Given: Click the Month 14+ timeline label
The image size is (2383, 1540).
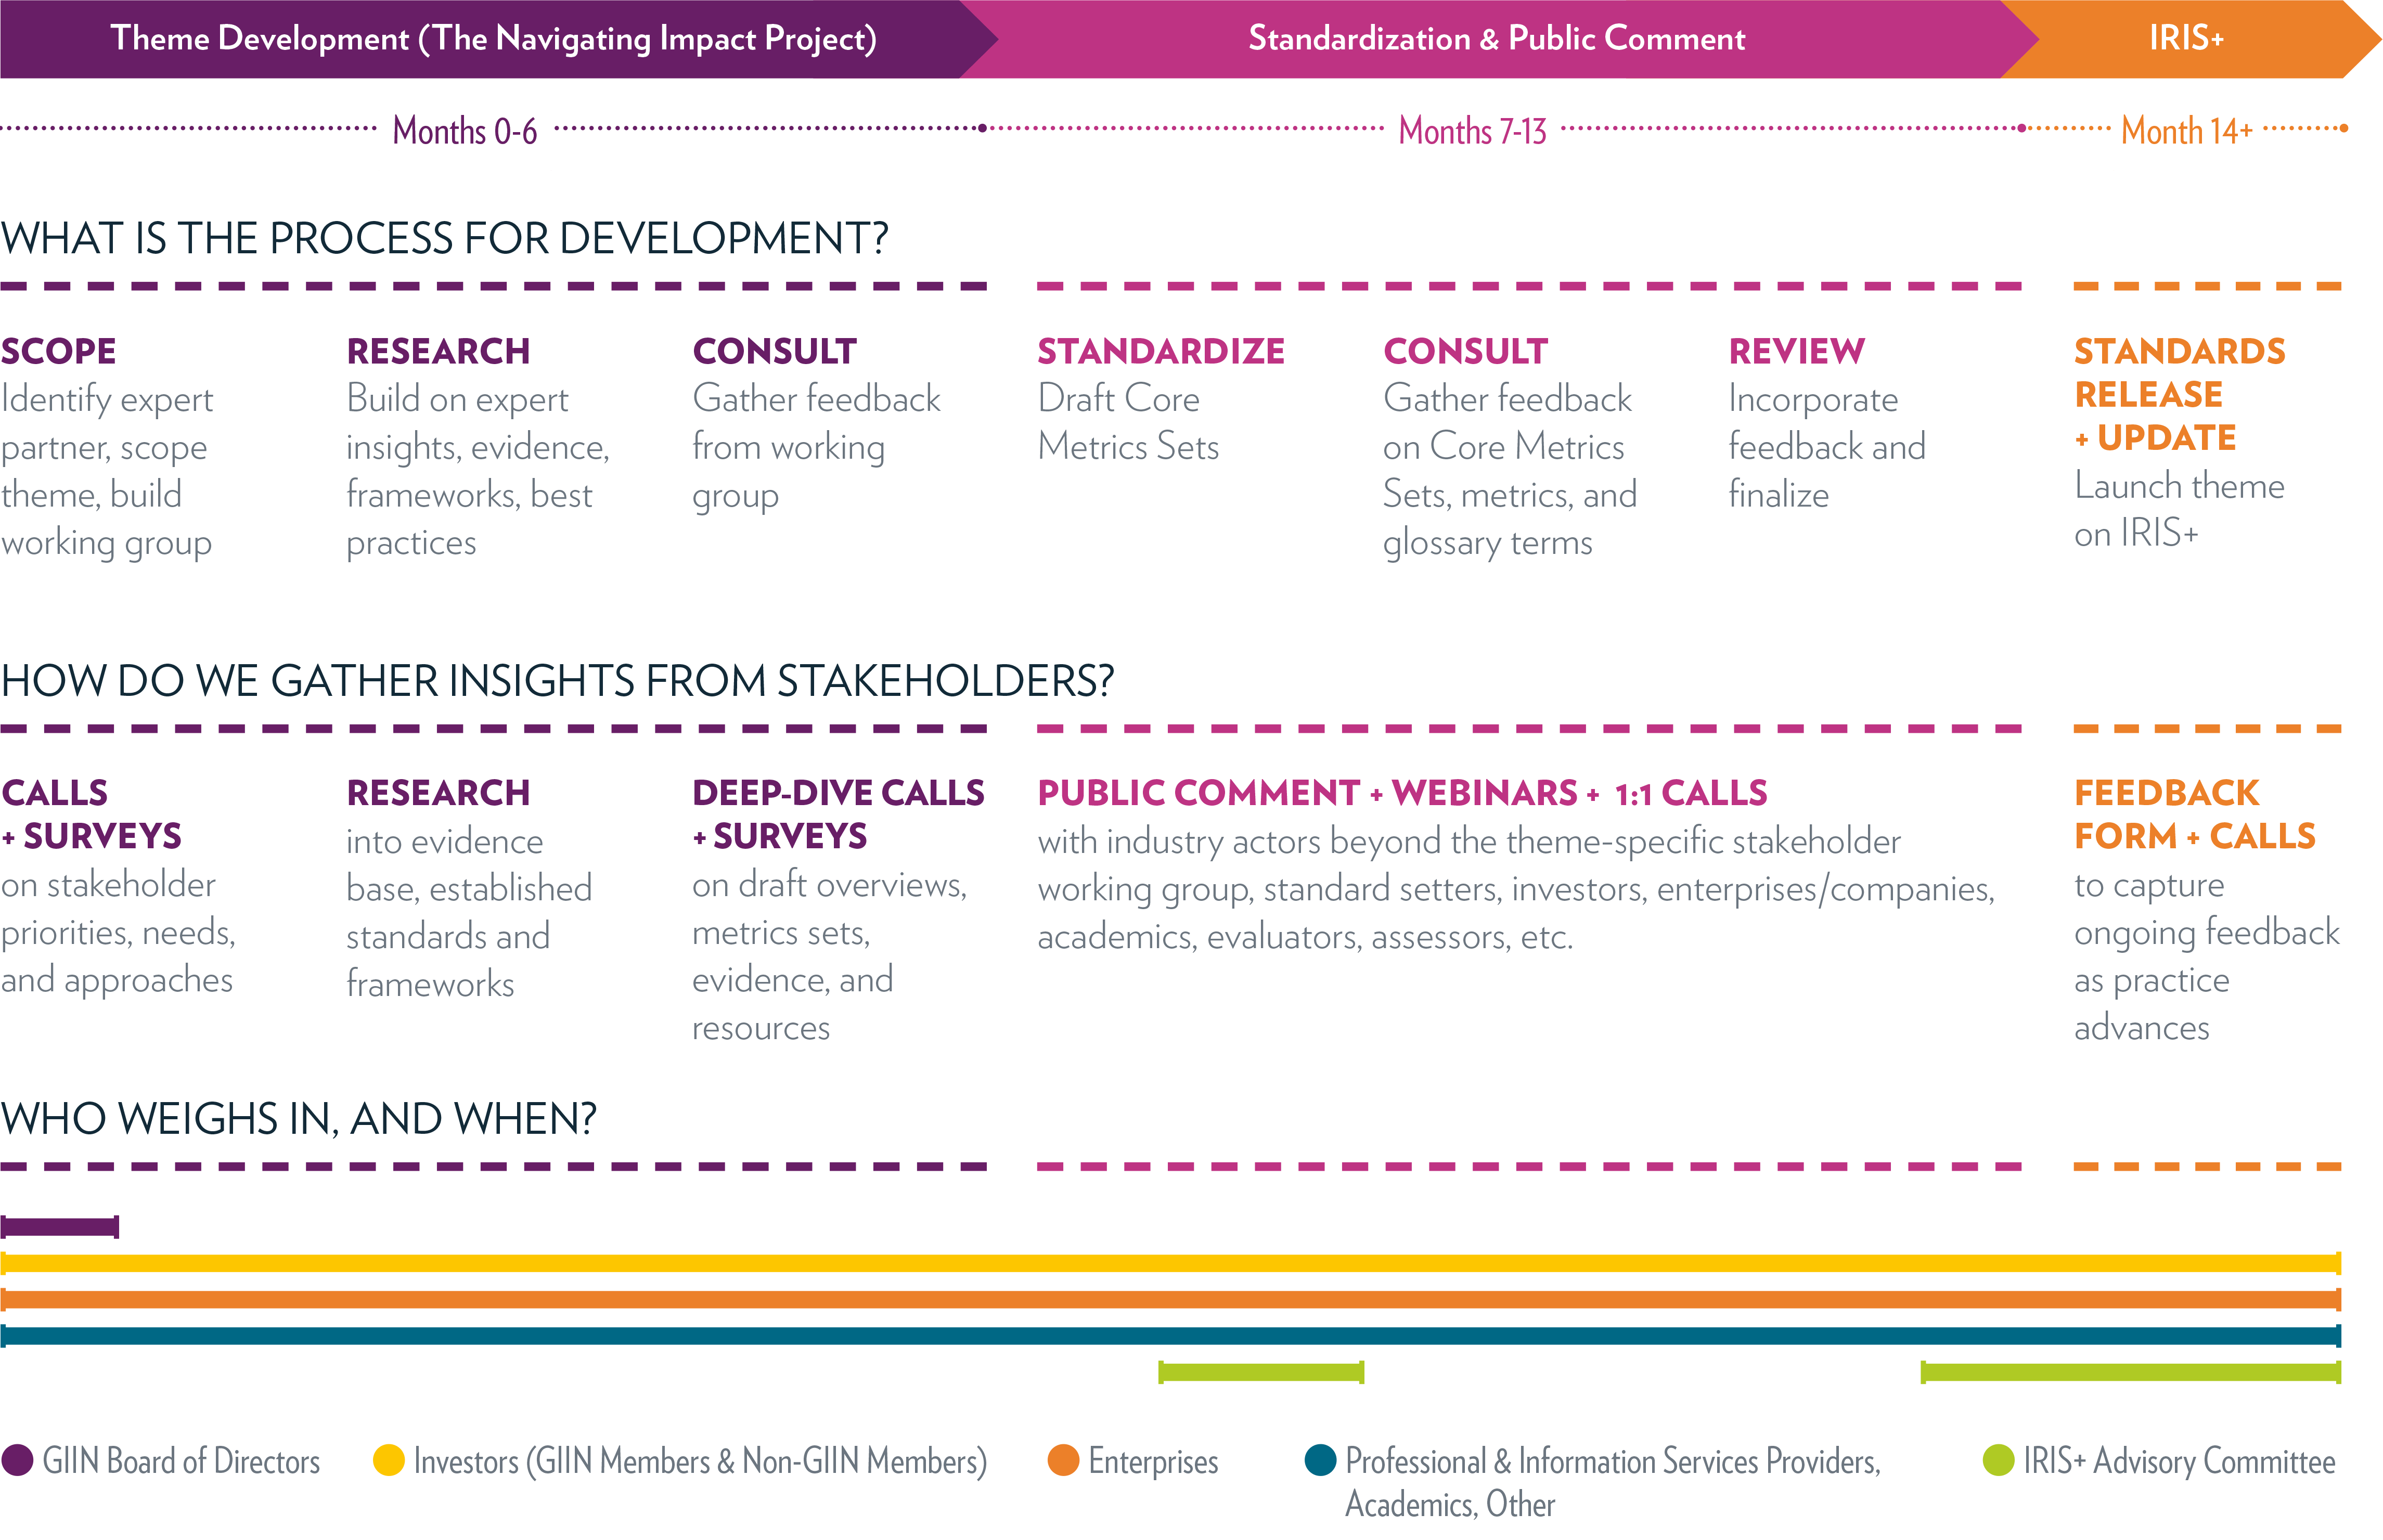Looking at the screenshot, I should (x=2186, y=132).
